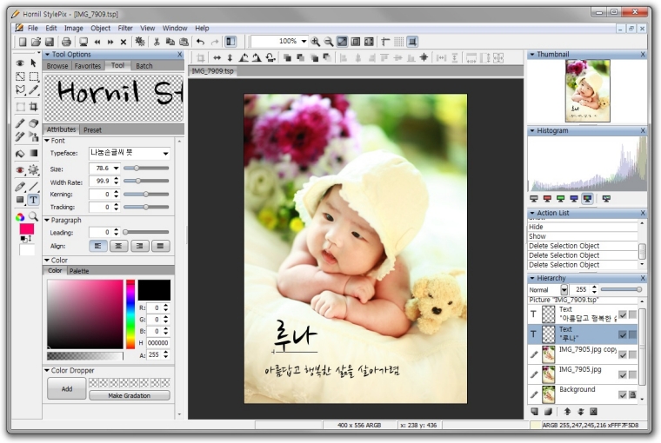
Task: Click the Flip Horizontal arrow icon
Action: tap(217, 57)
